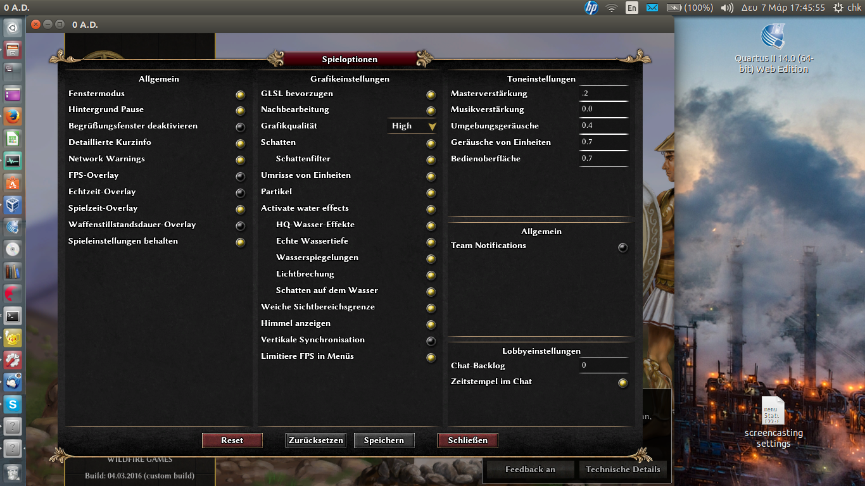Open the Wi-Fi network indicator
This screenshot has width=865, height=486.
click(x=611, y=8)
